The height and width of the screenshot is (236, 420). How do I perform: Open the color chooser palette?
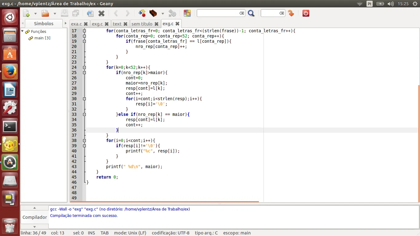(x=187, y=13)
